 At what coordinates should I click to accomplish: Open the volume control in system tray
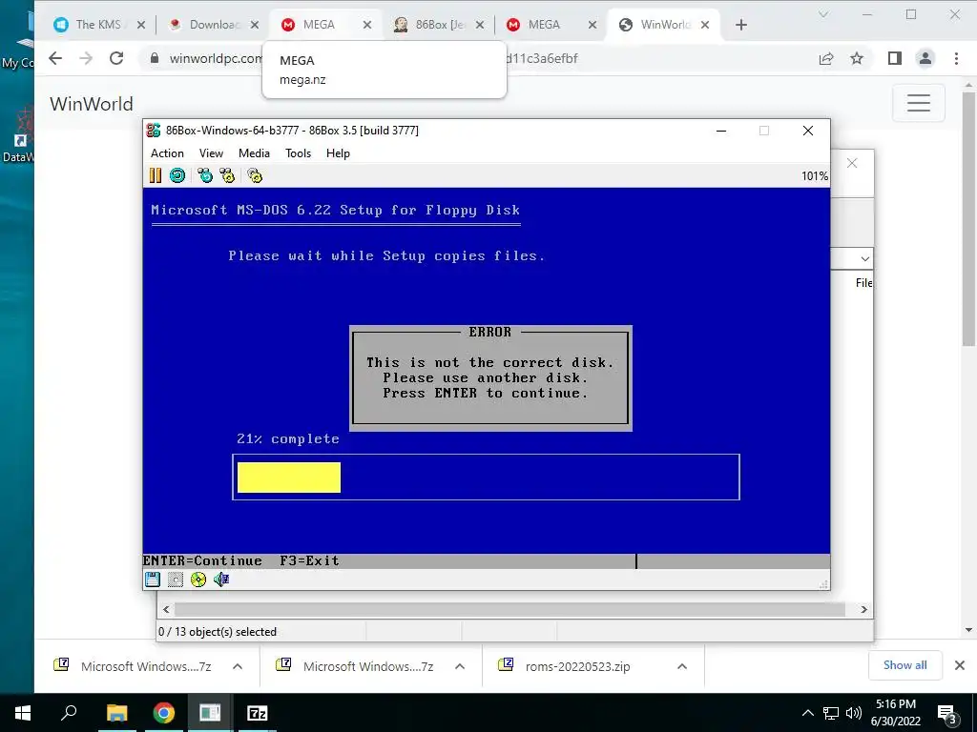[x=854, y=713]
